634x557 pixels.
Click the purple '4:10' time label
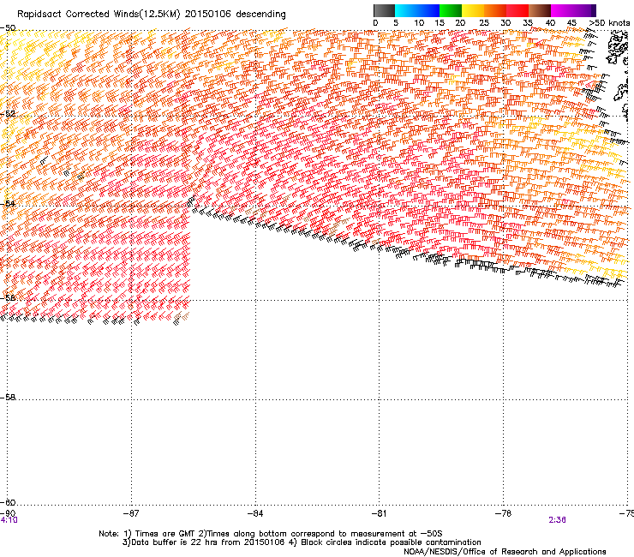[9, 520]
